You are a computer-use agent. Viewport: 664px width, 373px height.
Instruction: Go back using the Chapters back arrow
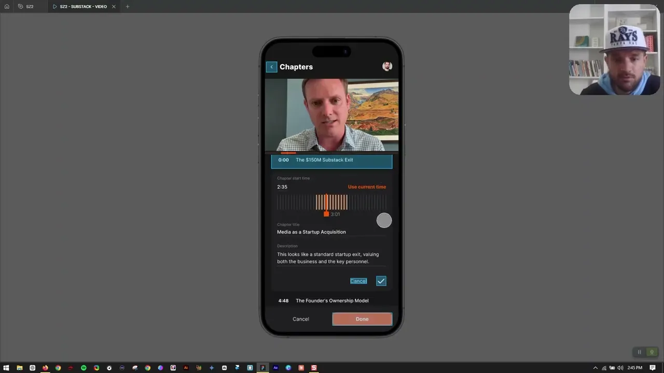[x=271, y=67]
